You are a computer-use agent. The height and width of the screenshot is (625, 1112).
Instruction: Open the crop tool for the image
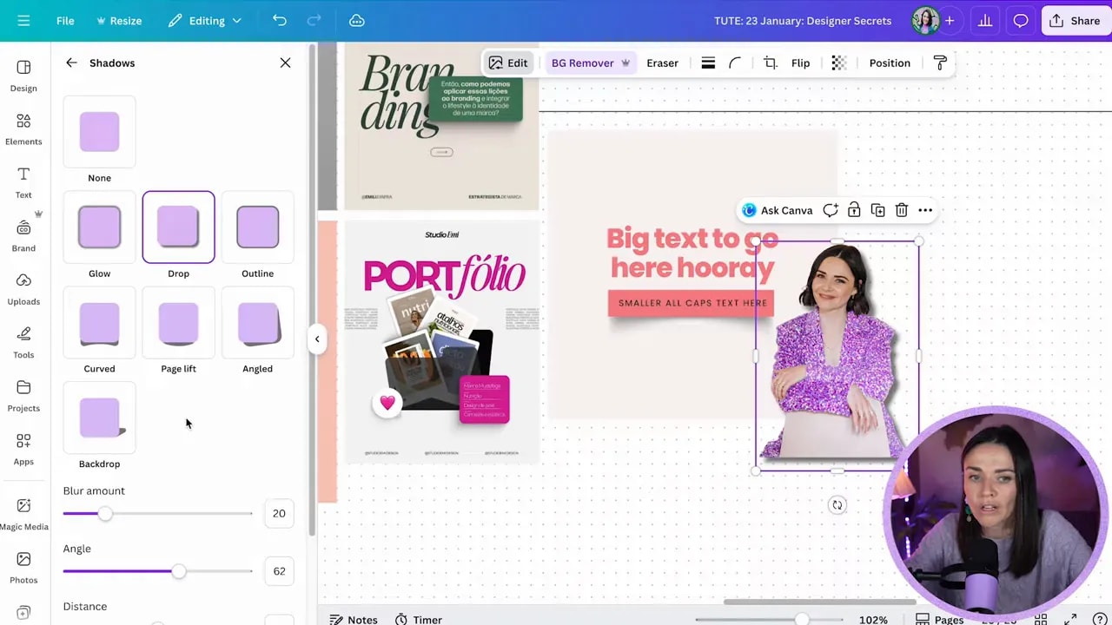point(770,62)
